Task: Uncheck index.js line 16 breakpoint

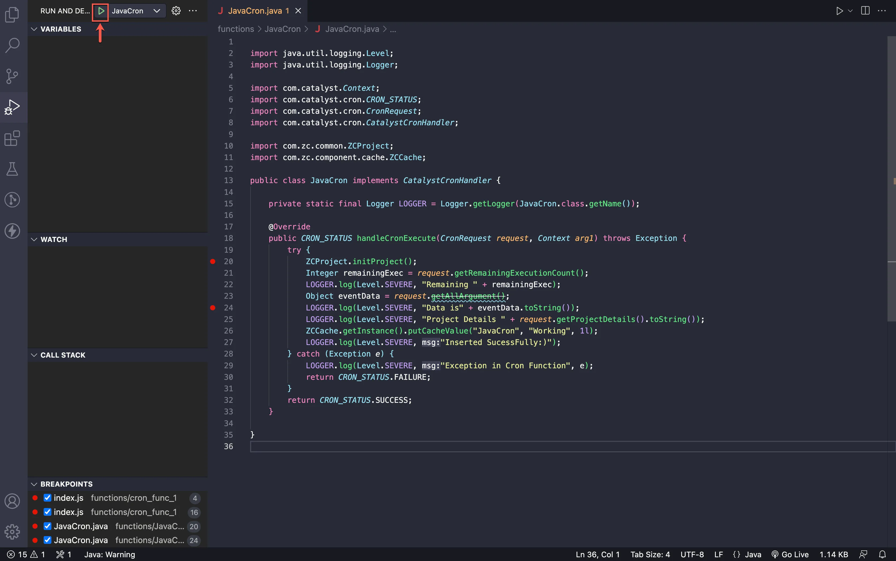Action: 47,512
